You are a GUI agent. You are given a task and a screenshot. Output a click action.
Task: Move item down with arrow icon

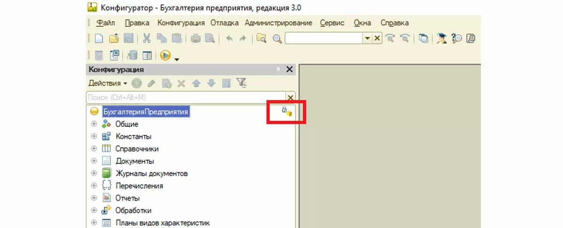(211, 83)
